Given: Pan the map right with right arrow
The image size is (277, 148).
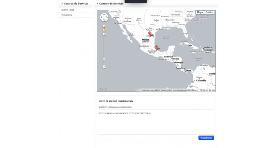Looking at the screenshot, I should click(107, 17).
